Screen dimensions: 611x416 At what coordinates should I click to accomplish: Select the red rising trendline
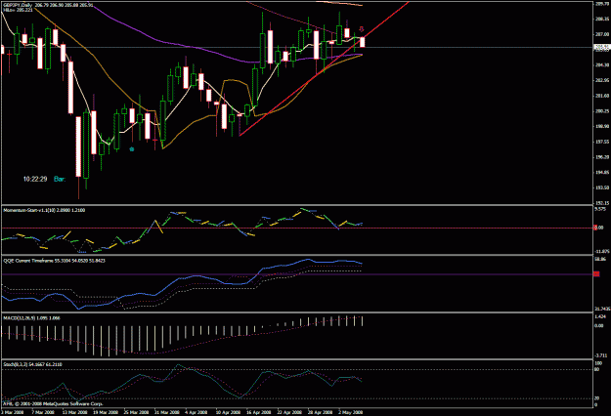[324, 68]
